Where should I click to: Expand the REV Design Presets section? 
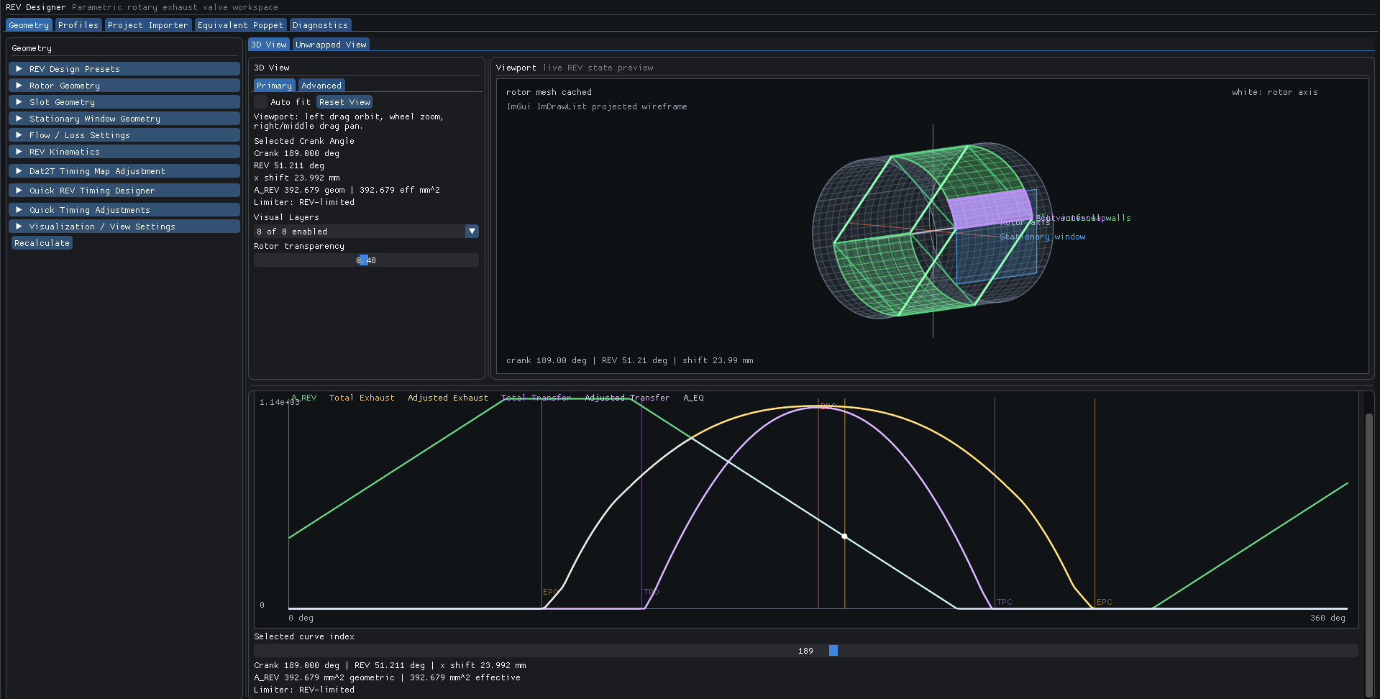click(124, 69)
